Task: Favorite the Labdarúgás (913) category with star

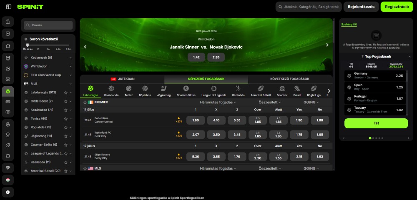Action: coord(65,92)
